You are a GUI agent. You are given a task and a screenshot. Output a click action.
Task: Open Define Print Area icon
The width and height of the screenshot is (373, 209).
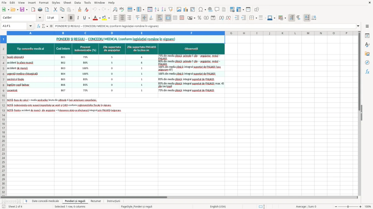tap(232, 9)
